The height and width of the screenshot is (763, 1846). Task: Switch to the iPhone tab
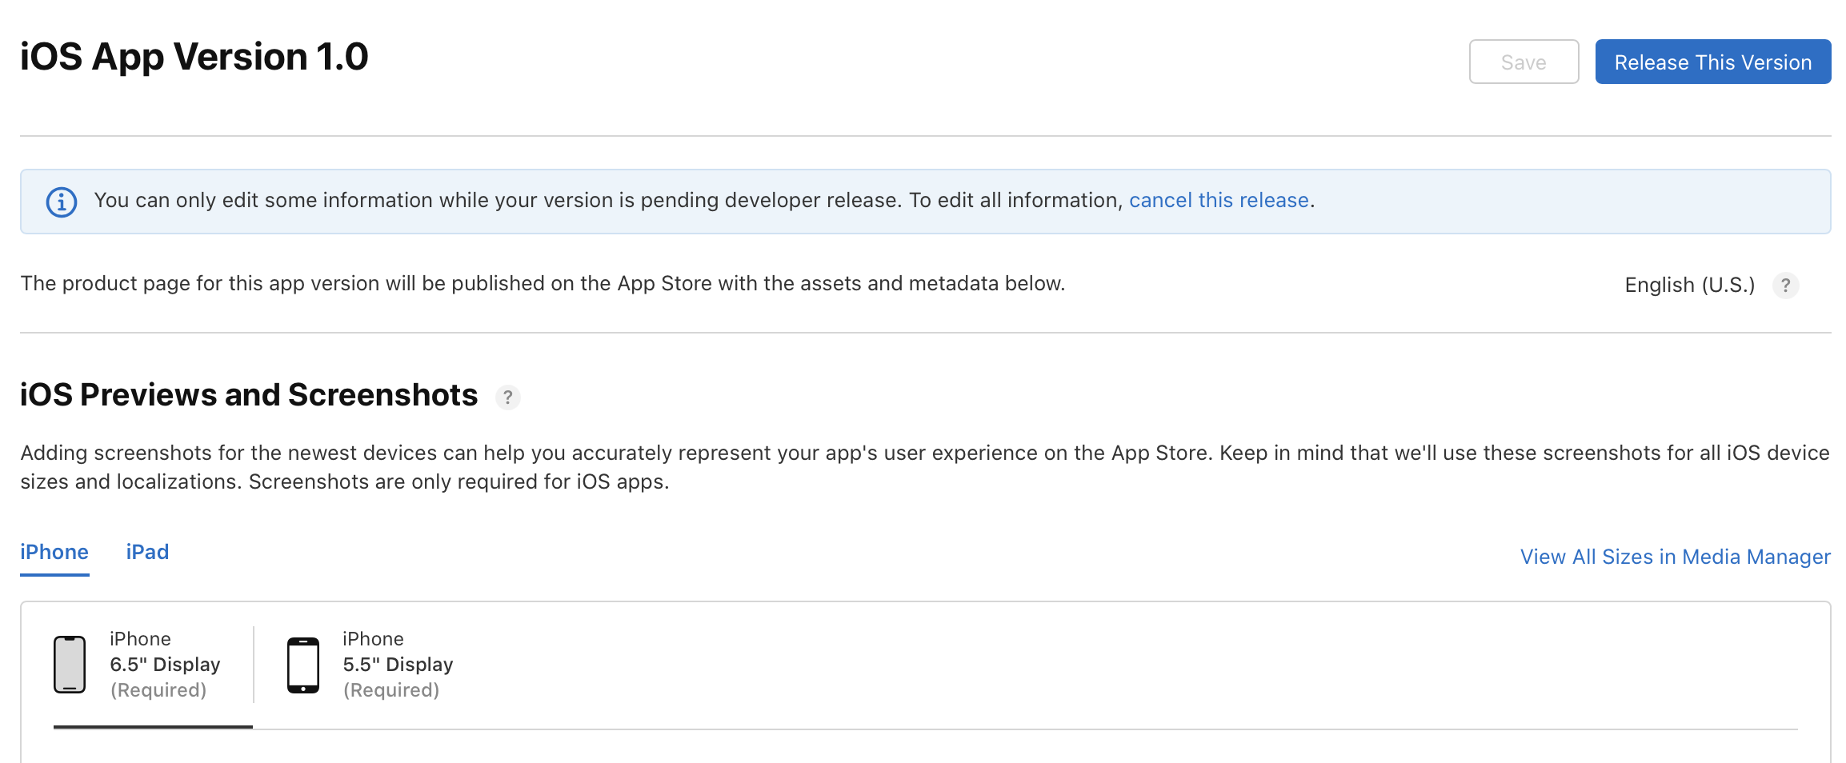54,553
